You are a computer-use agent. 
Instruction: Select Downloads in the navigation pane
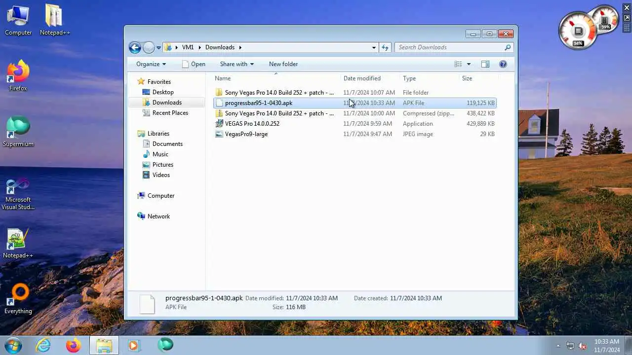point(167,103)
